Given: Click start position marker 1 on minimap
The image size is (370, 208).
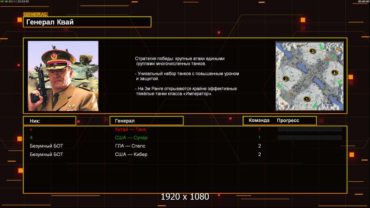Looking at the screenshot, I should 306,99.
